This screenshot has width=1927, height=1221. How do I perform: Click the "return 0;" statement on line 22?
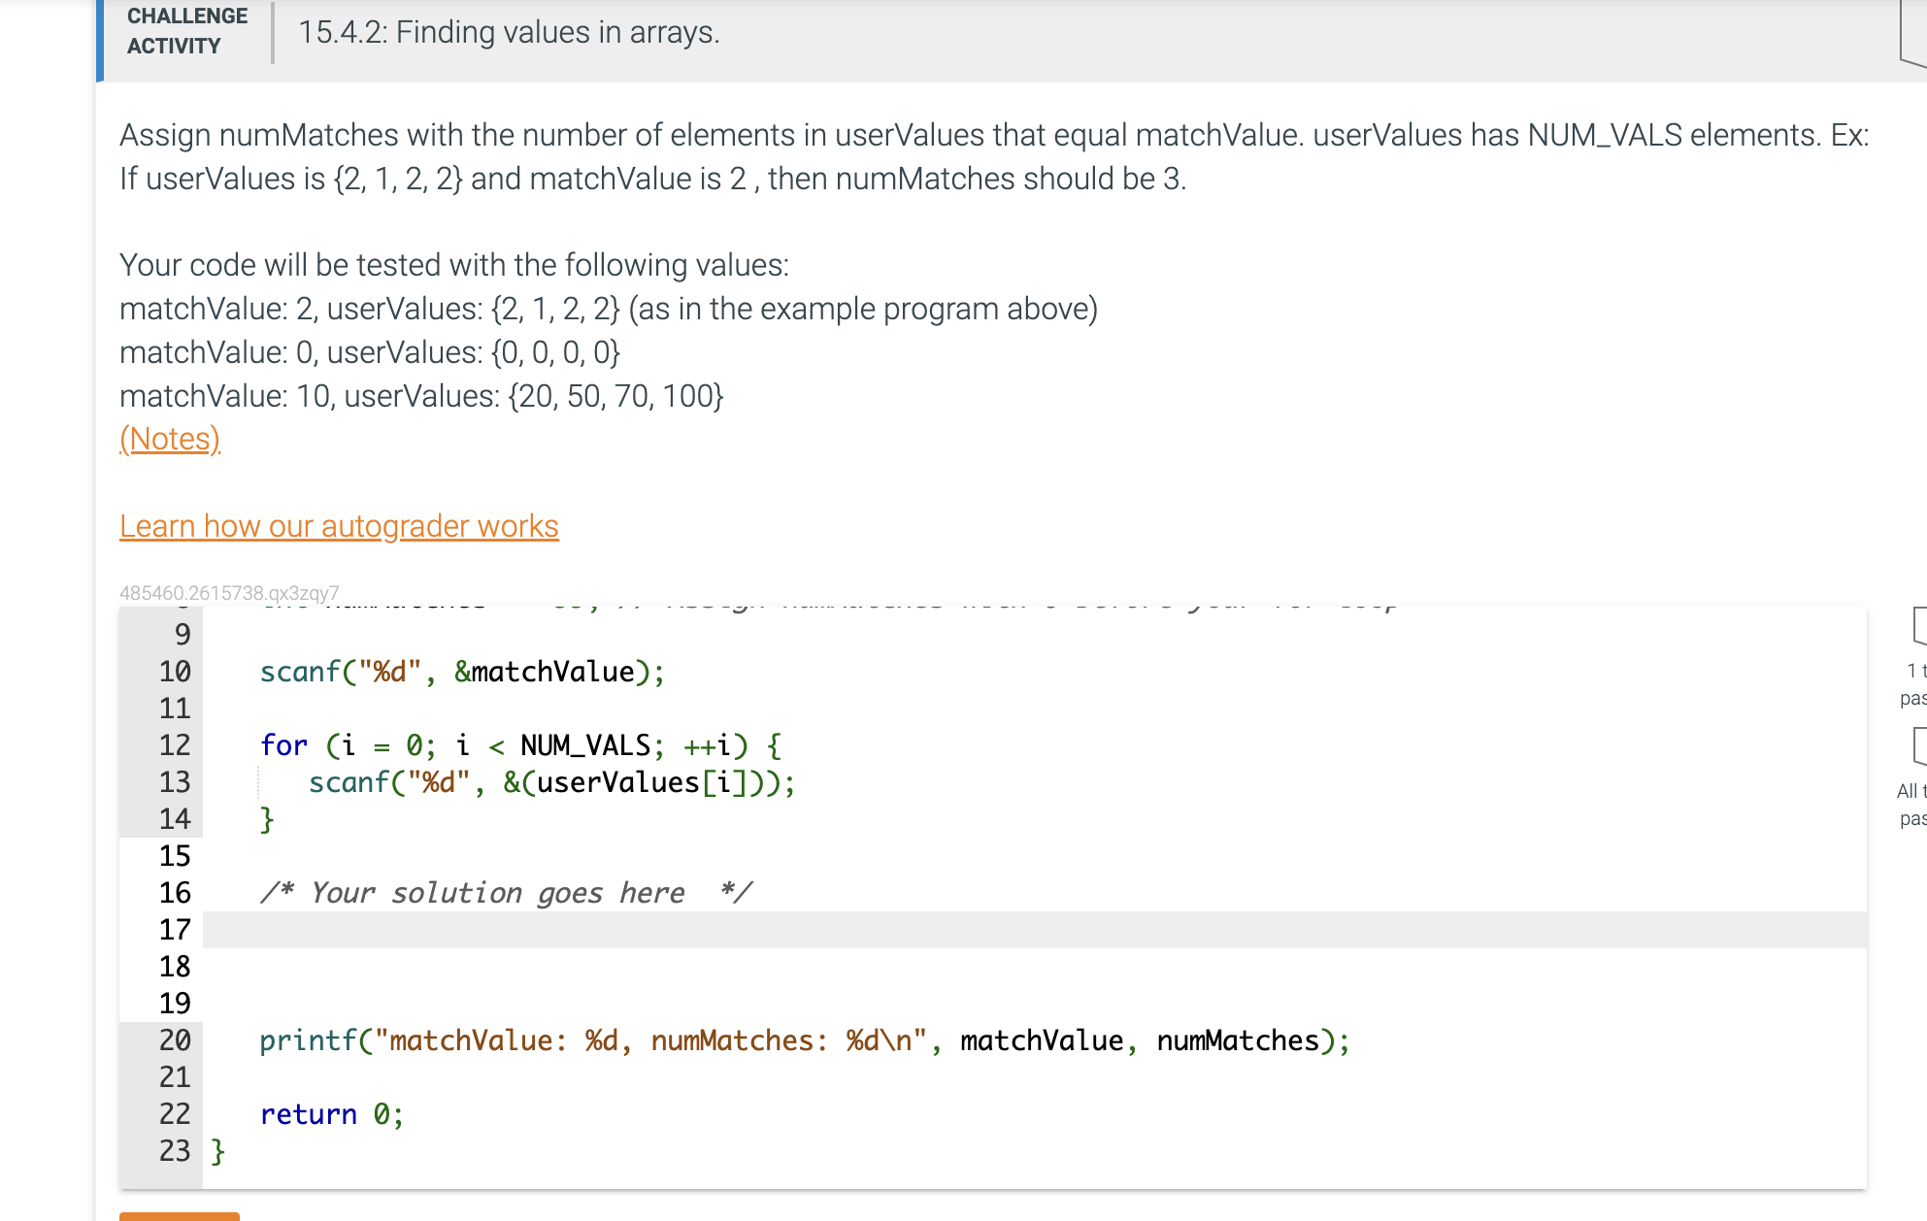(x=331, y=1113)
